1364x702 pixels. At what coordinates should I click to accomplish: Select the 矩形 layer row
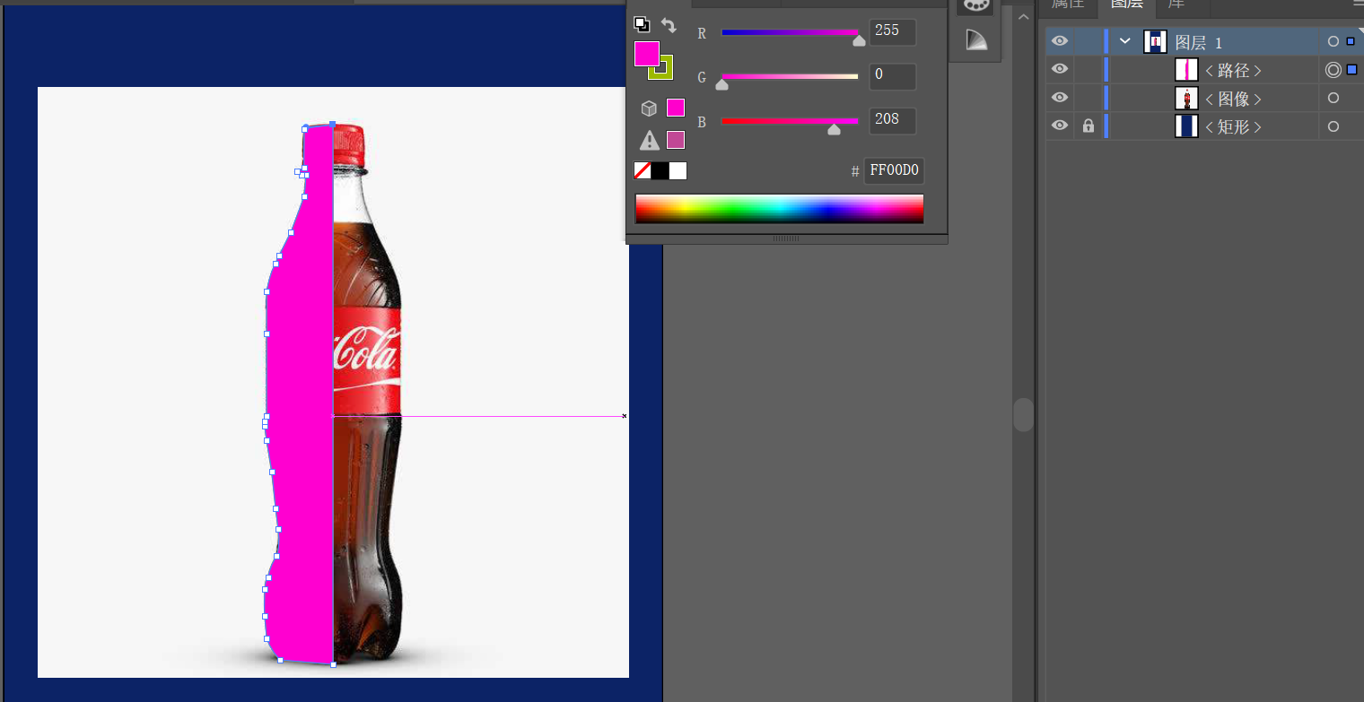point(1204,126)
